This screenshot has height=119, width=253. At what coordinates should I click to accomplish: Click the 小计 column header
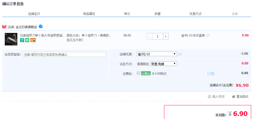[235, 14]
